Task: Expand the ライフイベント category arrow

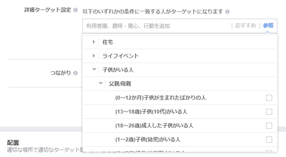Action: (94, 56)
